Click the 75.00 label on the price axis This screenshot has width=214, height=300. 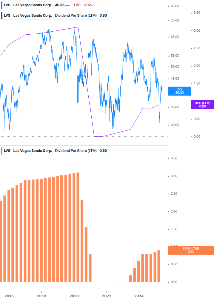(x=175, y=21)
